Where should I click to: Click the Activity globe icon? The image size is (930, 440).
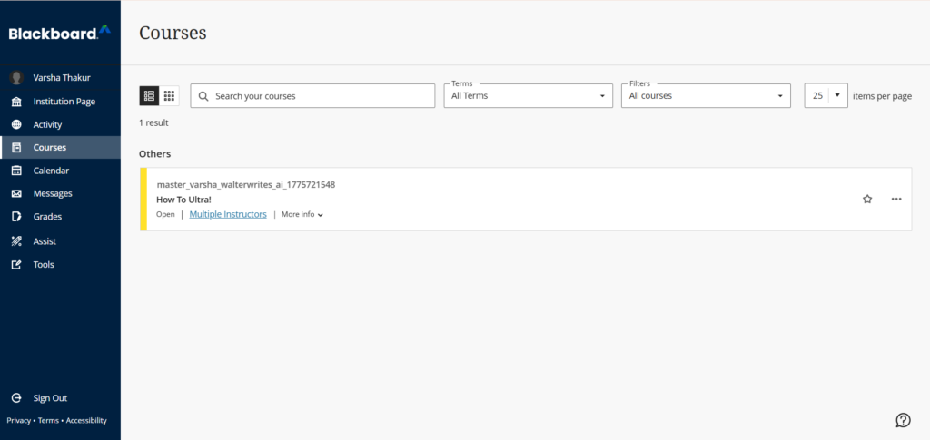16,124
